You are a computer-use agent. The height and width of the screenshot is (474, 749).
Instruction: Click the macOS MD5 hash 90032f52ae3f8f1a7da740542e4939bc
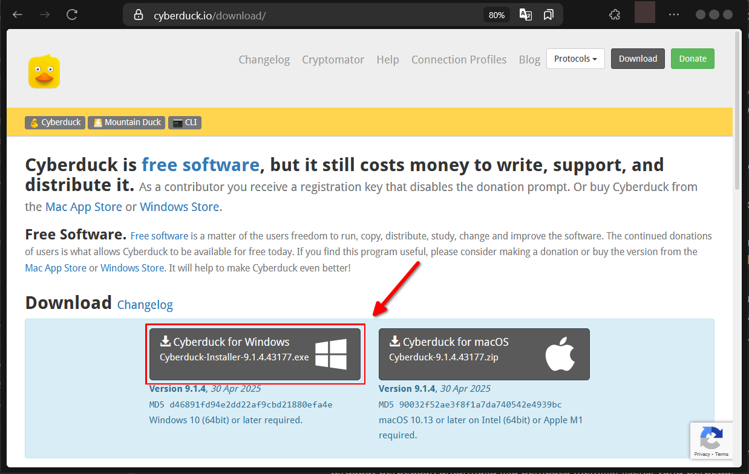click(479, 404)
